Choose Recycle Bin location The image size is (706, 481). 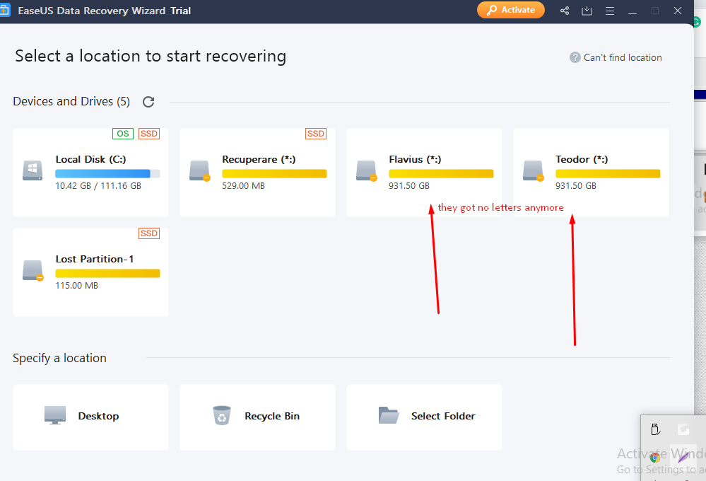[257, 417]
